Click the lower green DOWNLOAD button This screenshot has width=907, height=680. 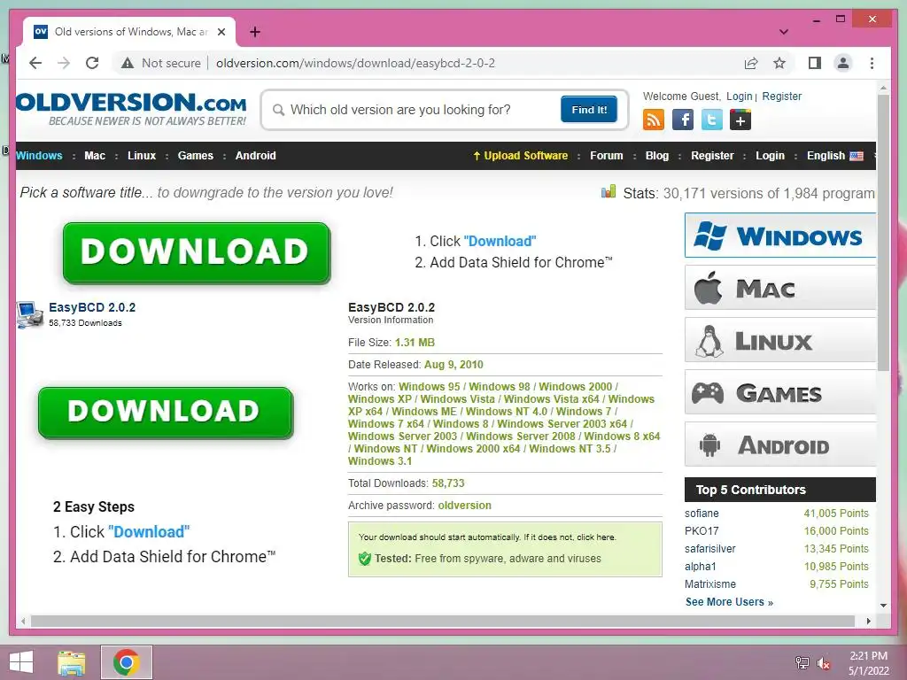click(166, 413)
